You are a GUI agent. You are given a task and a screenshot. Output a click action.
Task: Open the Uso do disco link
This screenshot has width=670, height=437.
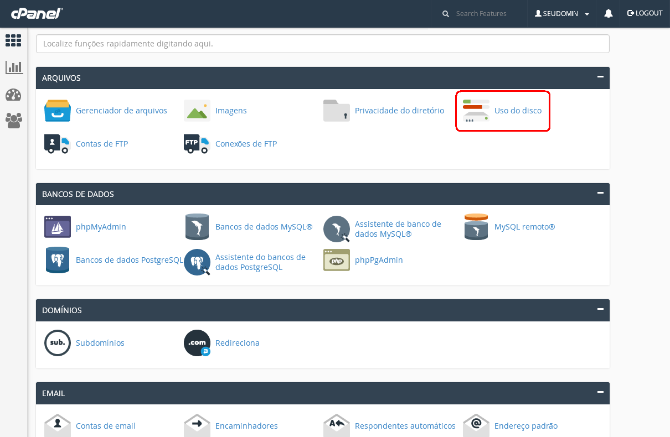[518, 111]
